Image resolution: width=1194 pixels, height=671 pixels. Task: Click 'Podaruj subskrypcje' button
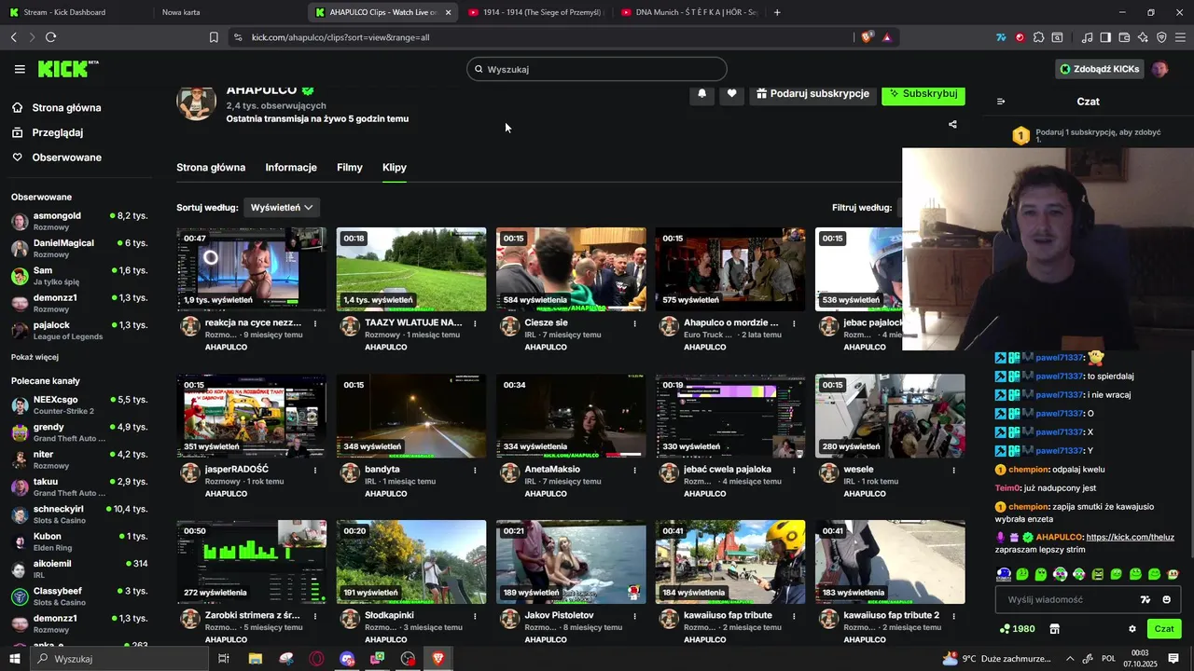812,93
